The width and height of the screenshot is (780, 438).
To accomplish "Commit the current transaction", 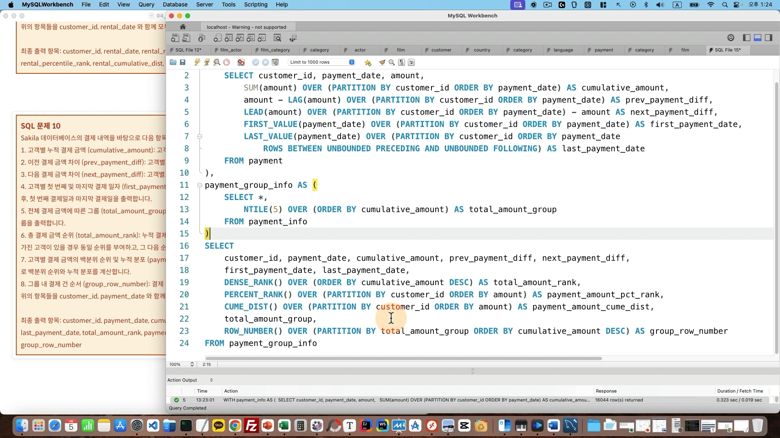I will coord(255,62).
